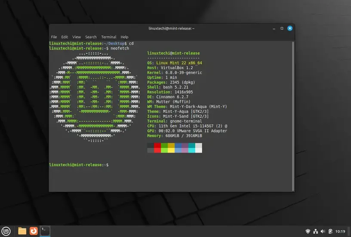This screenshot has height=237, width=351.
Task: Click the Uptime: 1 min line
Action: click(162, 77)
